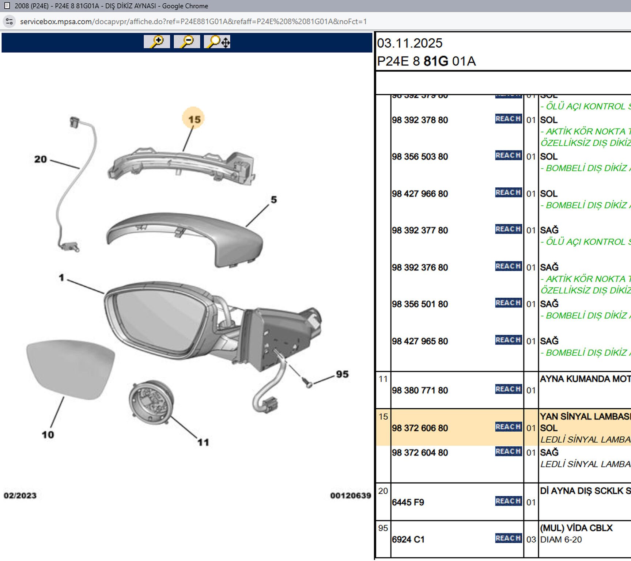Select callout 95 beside the screw
The image size is (631, 561).
pos(342,374)
